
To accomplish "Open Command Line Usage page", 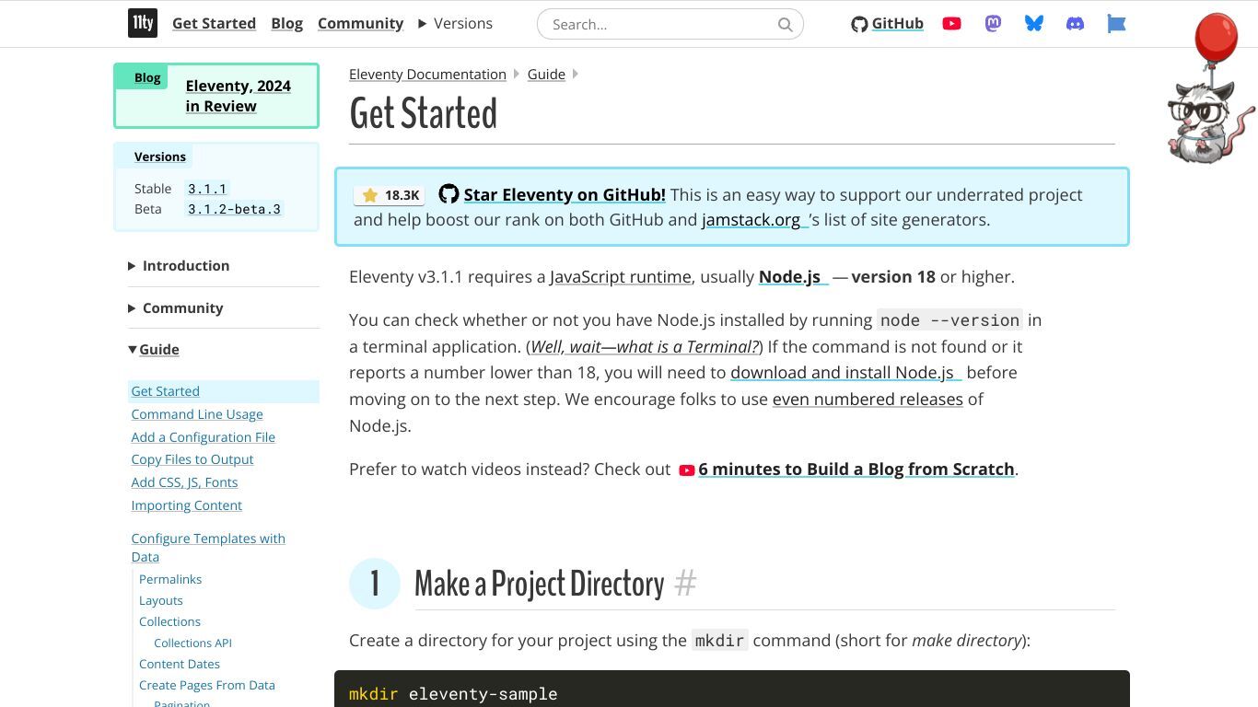I will tap(197, 414).
